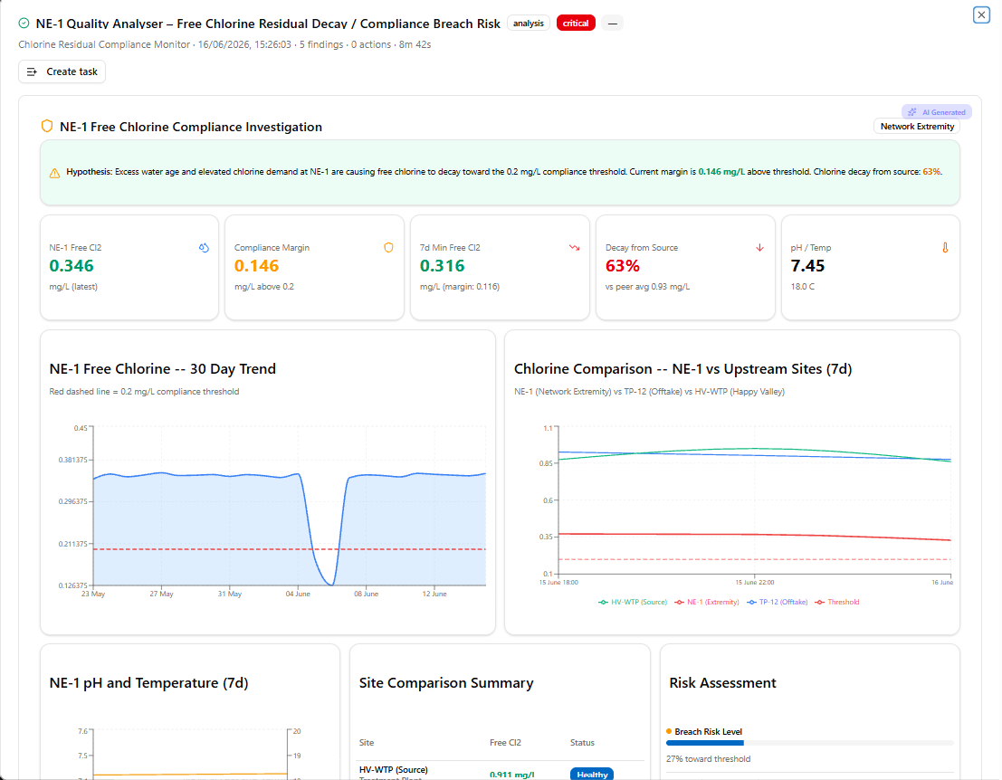Click the 0.316 7d Min Free Cl2 value
The height and width of the screenshot is (780, 1002).
click(x=443, y=266)
